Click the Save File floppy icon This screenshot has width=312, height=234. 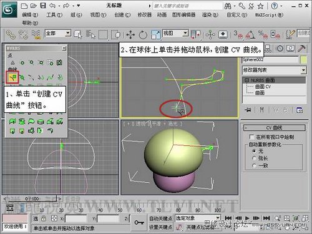click(x=43, y=6)
